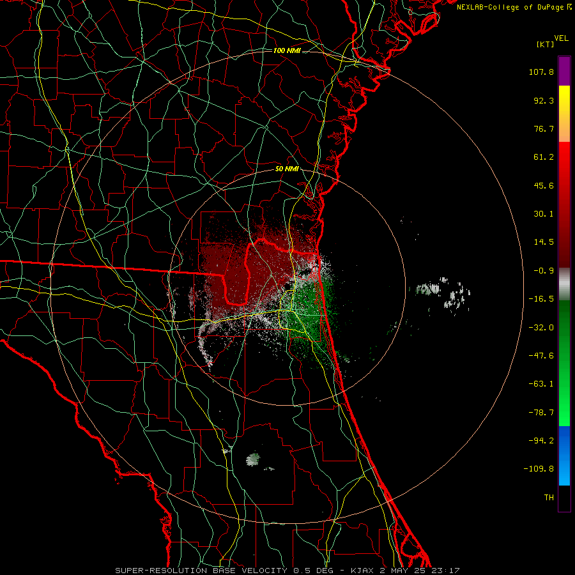The image size is (575, 575).
Task: Click the -47.6 velocity scale value
Action: [541, 356]
